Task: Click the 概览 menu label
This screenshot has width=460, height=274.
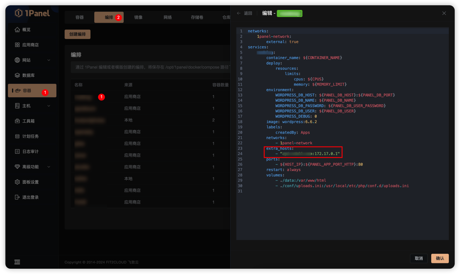Action: [x=26, y=30]
